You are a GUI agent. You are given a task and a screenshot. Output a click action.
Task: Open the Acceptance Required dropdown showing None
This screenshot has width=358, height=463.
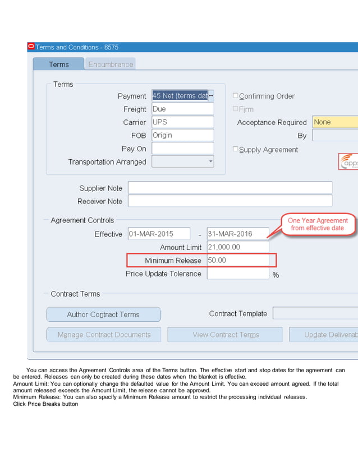(335, 122)
